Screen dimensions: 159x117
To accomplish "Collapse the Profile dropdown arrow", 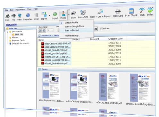I will pyautogui.click(x=69, y=15).
